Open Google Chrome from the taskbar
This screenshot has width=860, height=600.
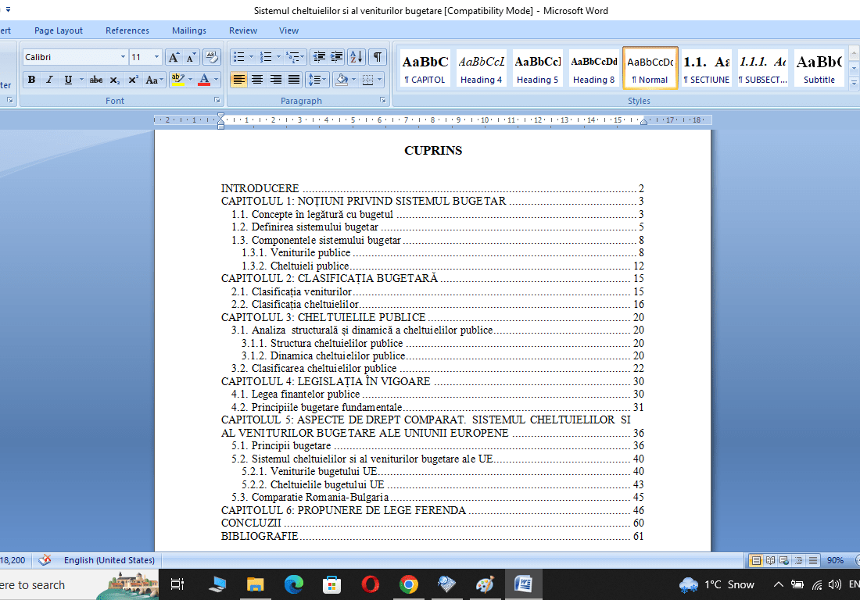click(x=408, y=584)
